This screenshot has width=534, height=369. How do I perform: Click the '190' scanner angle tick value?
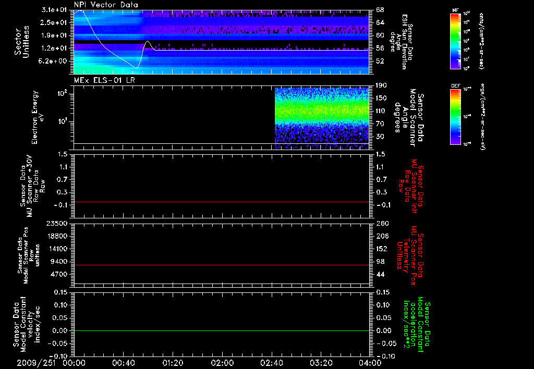click(381, 85)
